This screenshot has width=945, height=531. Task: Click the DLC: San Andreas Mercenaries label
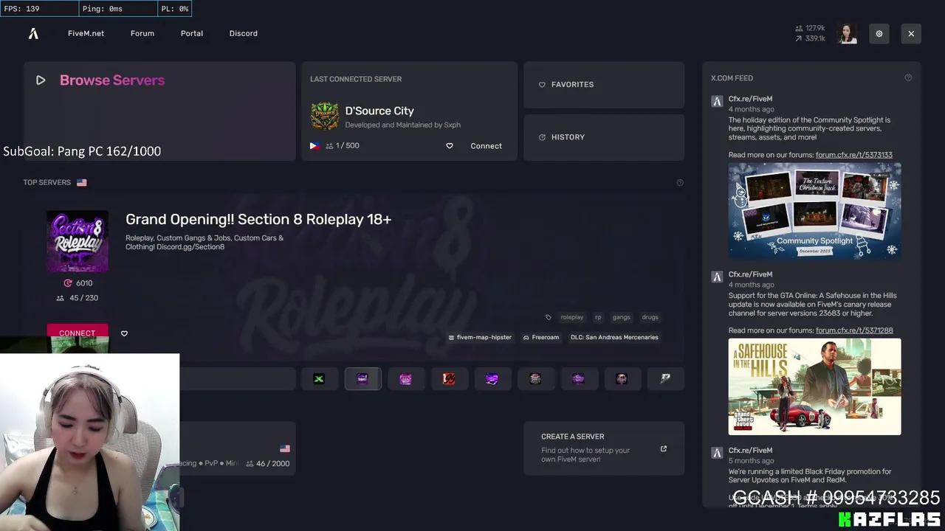point(614,337)
